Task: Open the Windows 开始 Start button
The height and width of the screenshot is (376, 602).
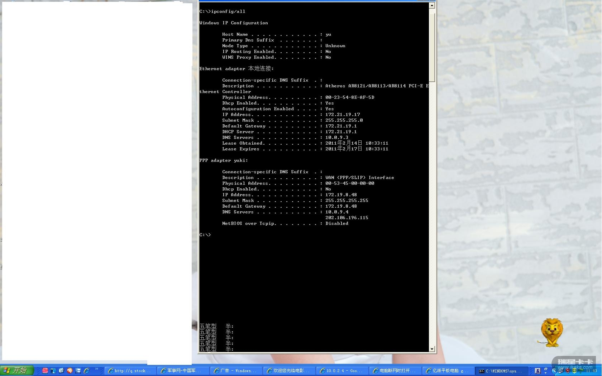Action: (17, 371)
